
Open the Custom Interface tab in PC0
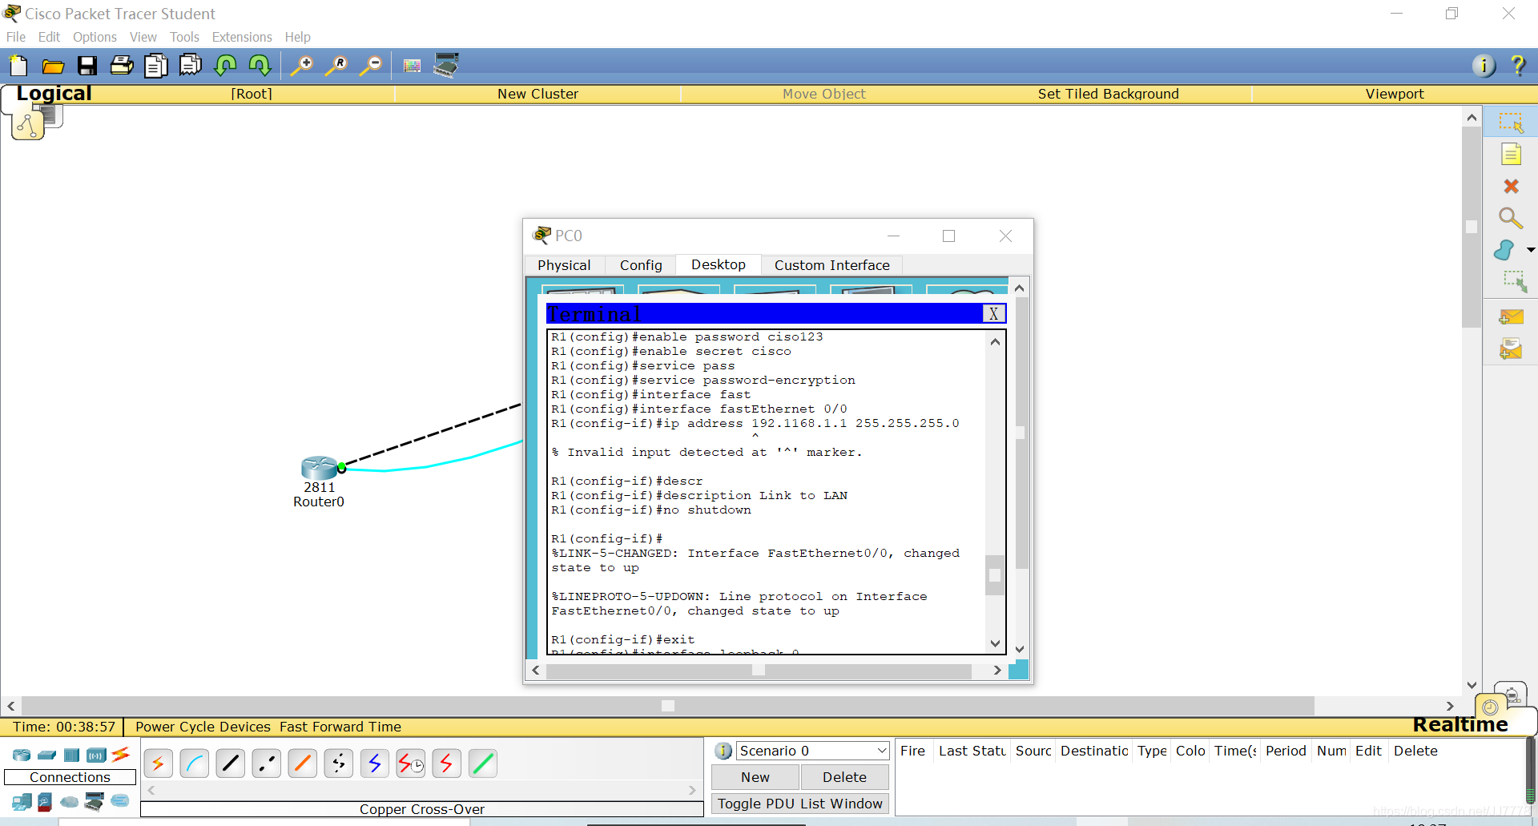pos(831,265)
